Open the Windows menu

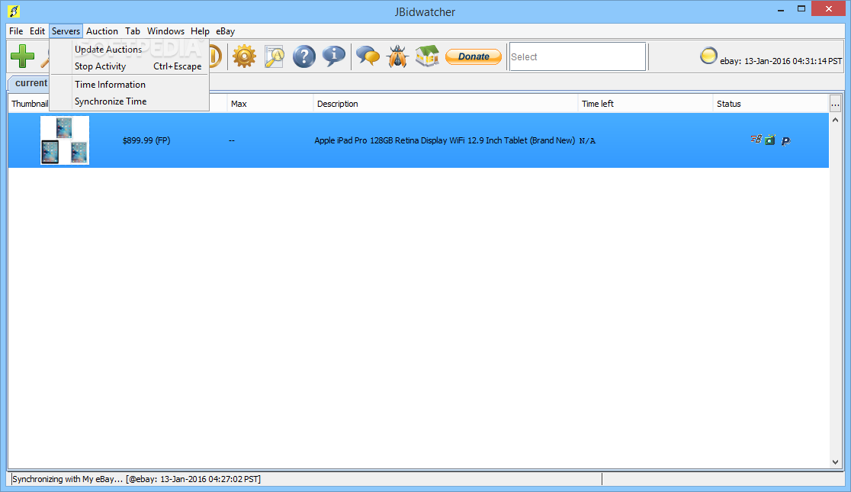(165, 31)
